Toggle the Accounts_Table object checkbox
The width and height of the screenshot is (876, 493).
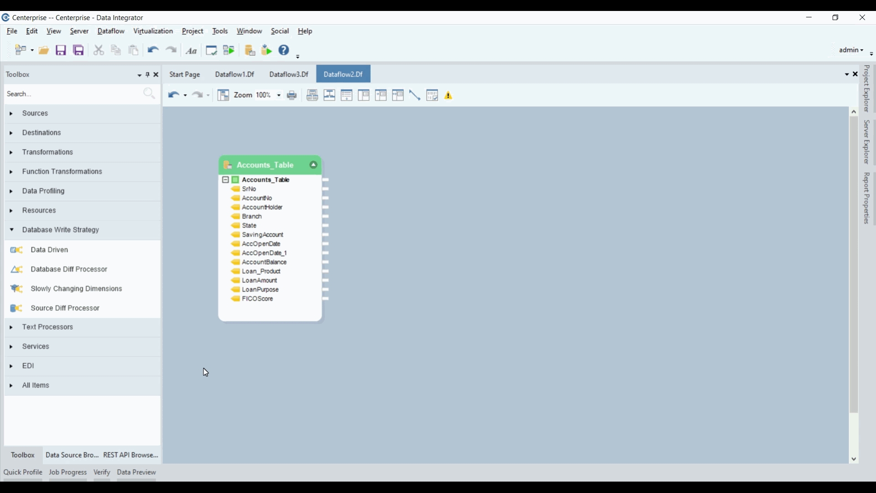pos(236,180)
